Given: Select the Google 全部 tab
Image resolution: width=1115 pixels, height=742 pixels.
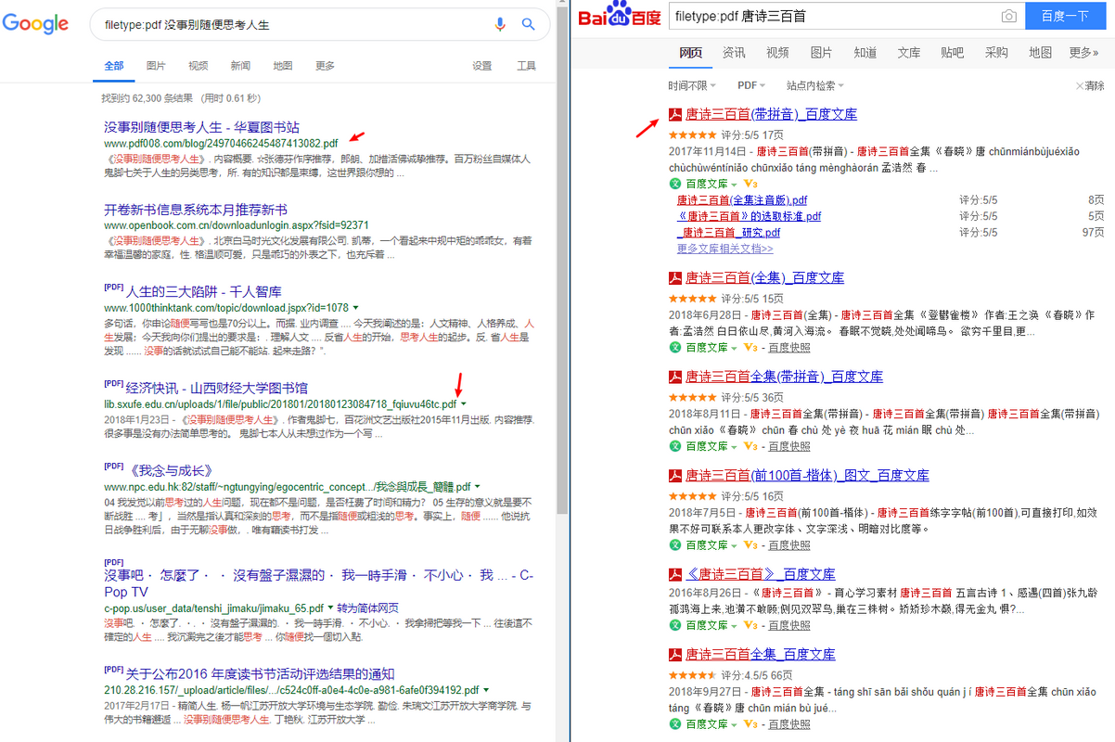Looking at the screenshot, I should [114, 66].
